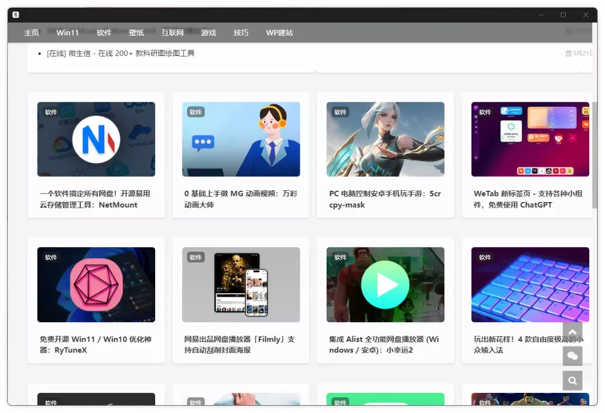Screen dimensions: 605x413
Task: Open the 互联网 navigation tab
Action: [172, 33]
